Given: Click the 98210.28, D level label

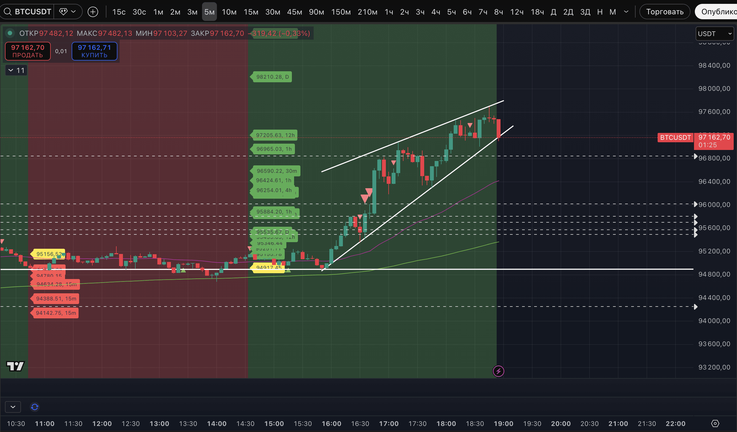Looking at the screenshot, I should [272, 77].
